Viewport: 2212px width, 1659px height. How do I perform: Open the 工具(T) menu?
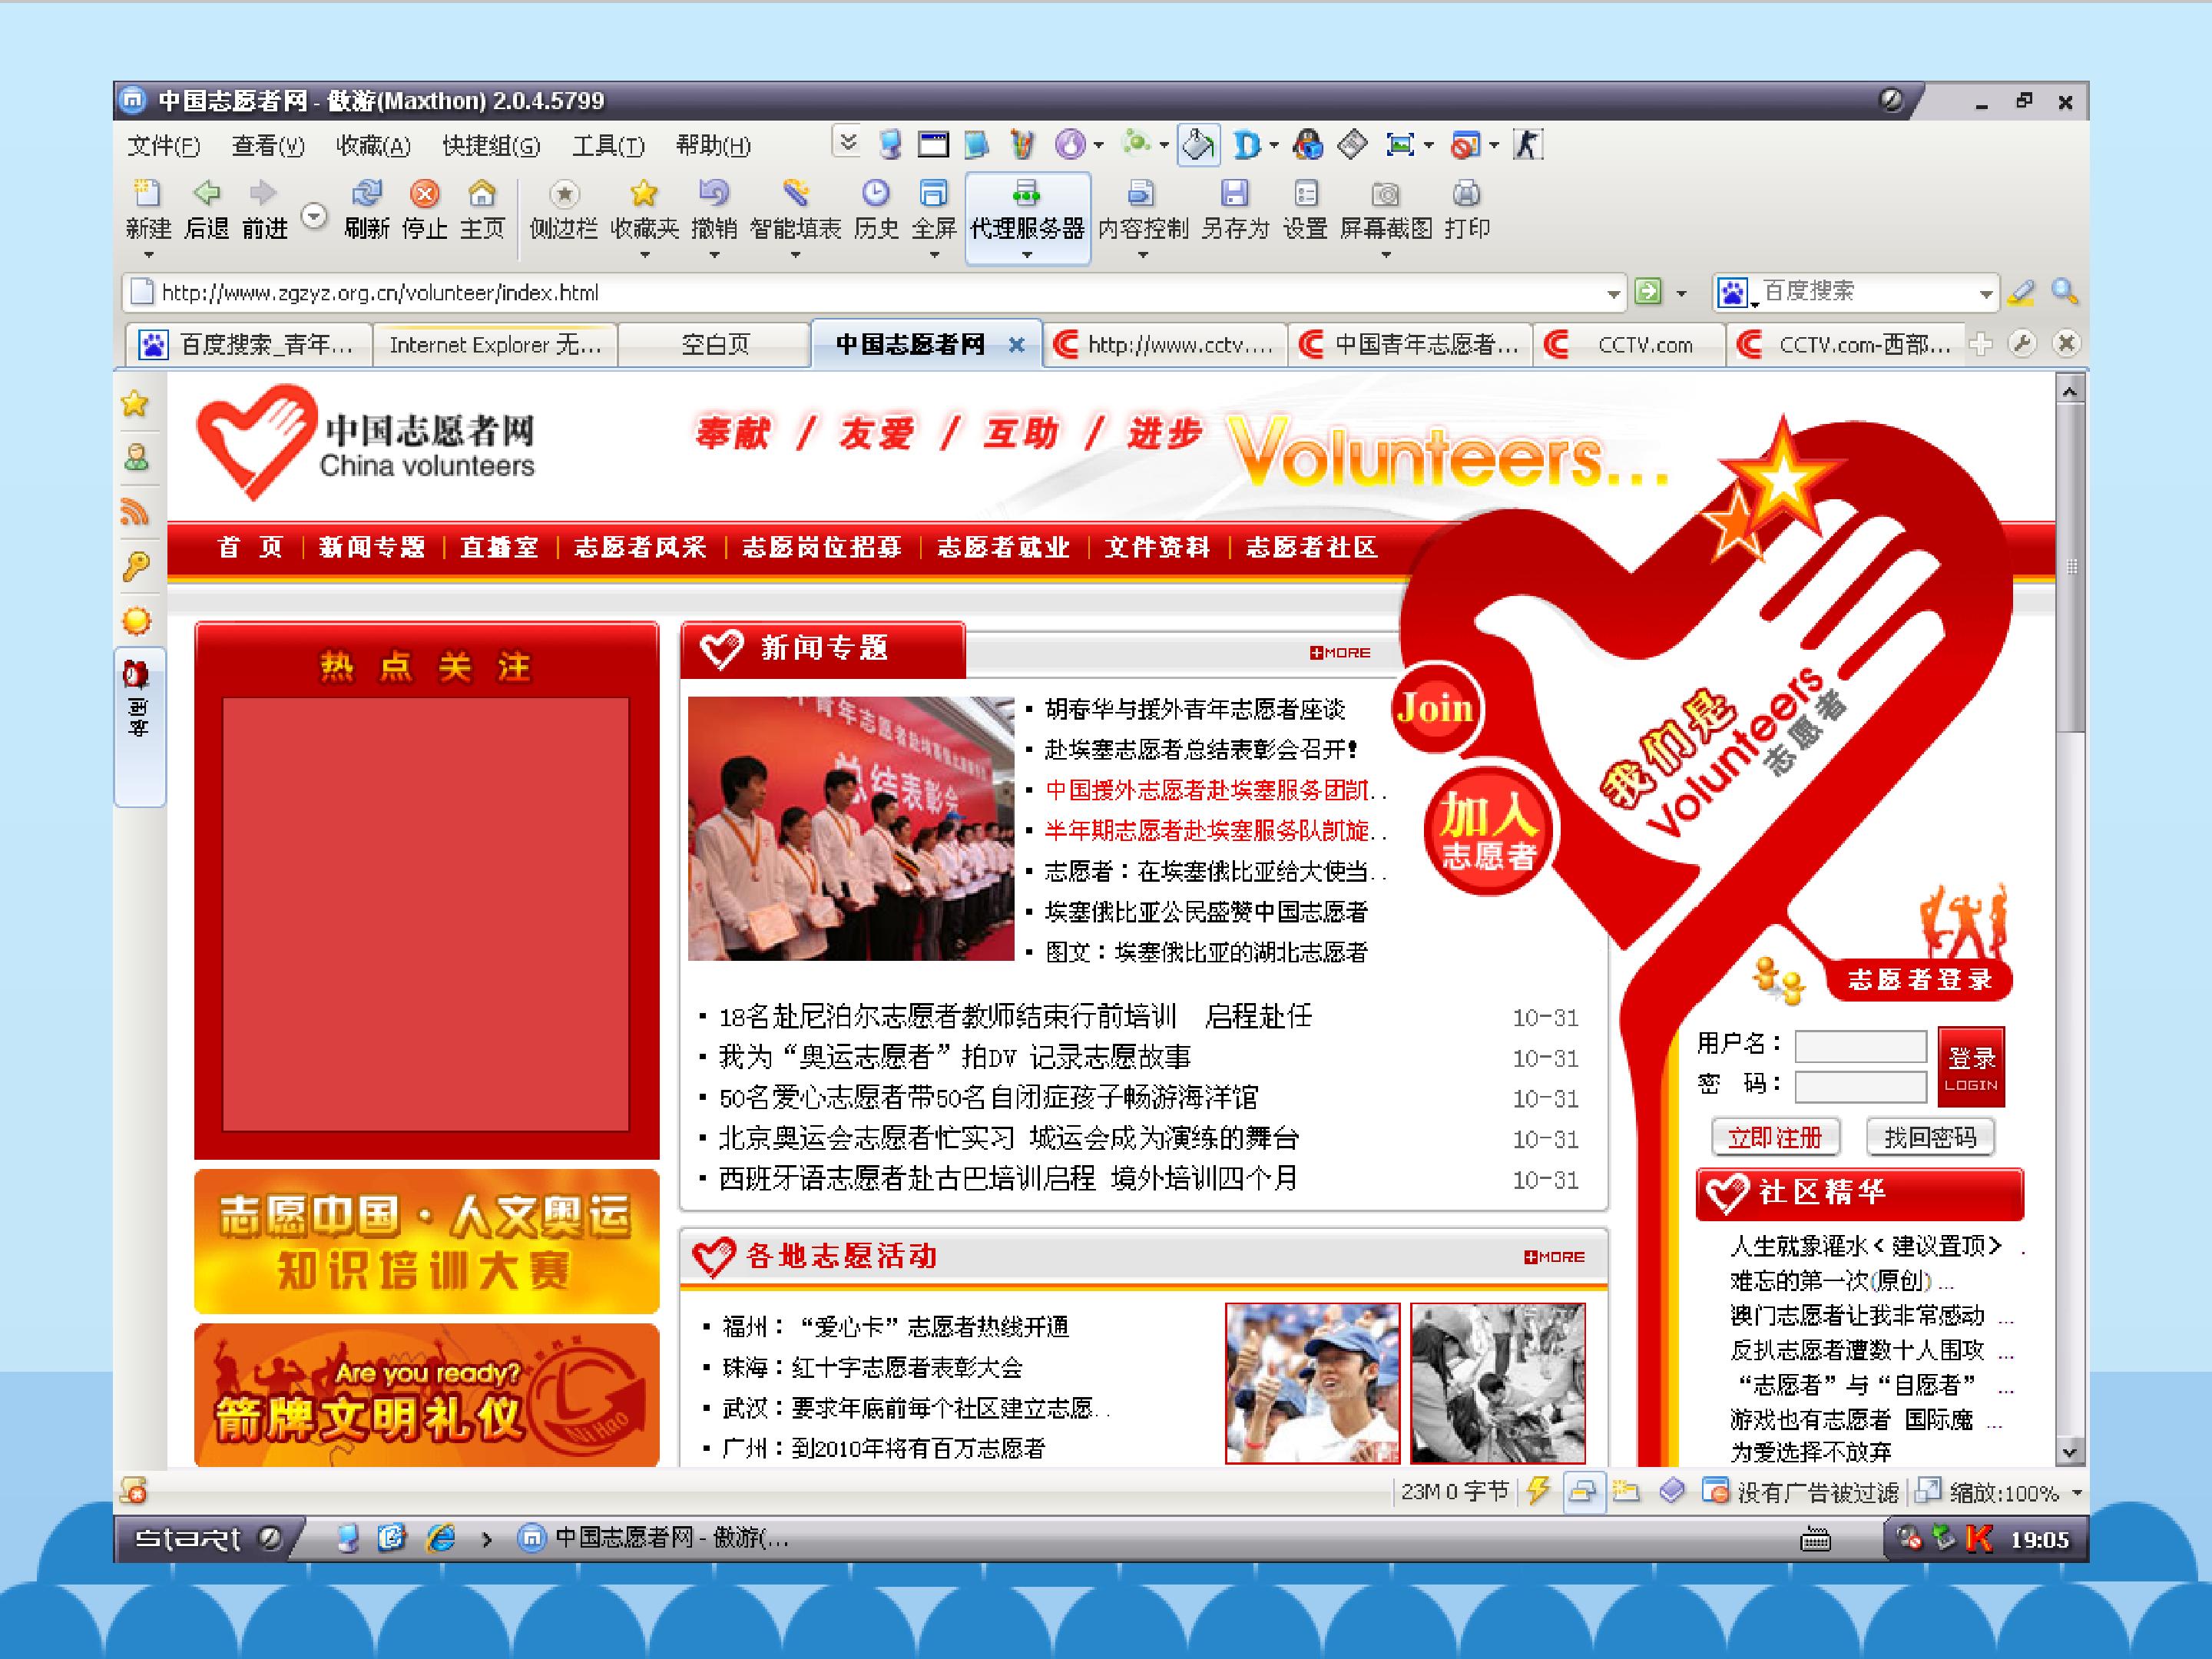[608, 146]
